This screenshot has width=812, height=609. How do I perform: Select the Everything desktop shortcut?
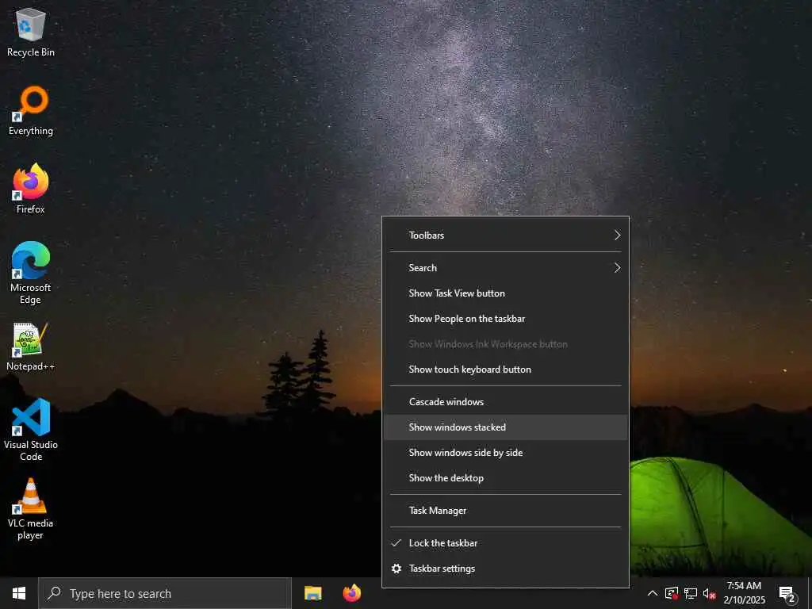pos(31,110)
